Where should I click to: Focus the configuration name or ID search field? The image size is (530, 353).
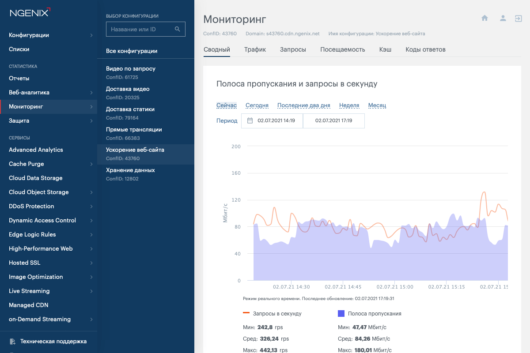coord(146,29)
